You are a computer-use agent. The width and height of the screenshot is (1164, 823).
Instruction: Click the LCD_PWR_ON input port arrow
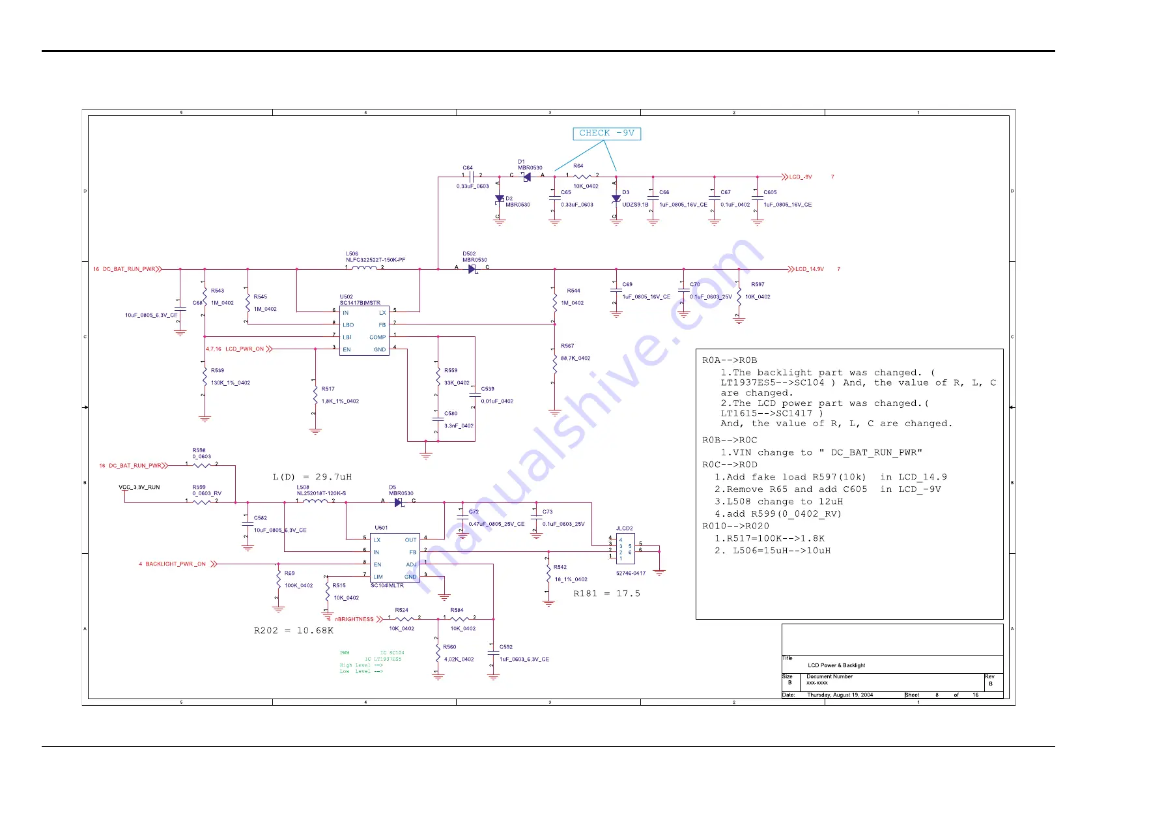pos(269,349)
